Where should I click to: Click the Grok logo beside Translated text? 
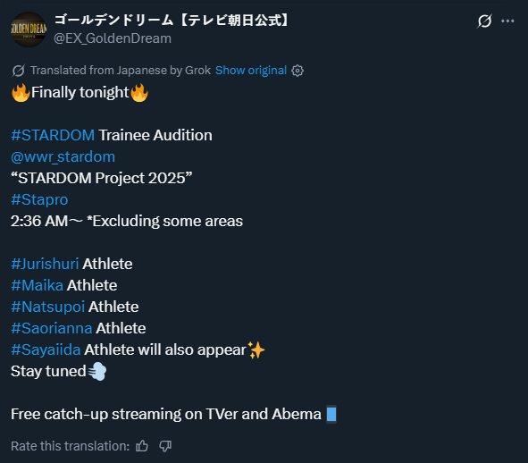(18, 71)
